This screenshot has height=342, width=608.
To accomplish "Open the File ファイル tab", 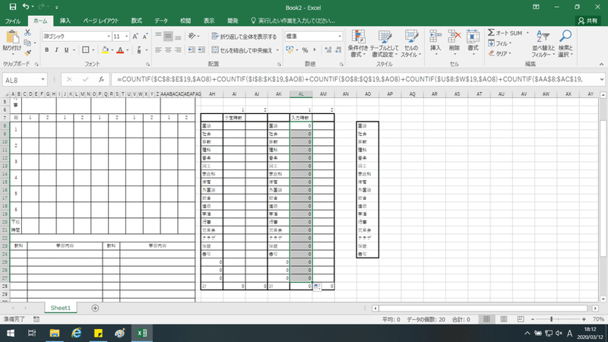I will (13, 21).
